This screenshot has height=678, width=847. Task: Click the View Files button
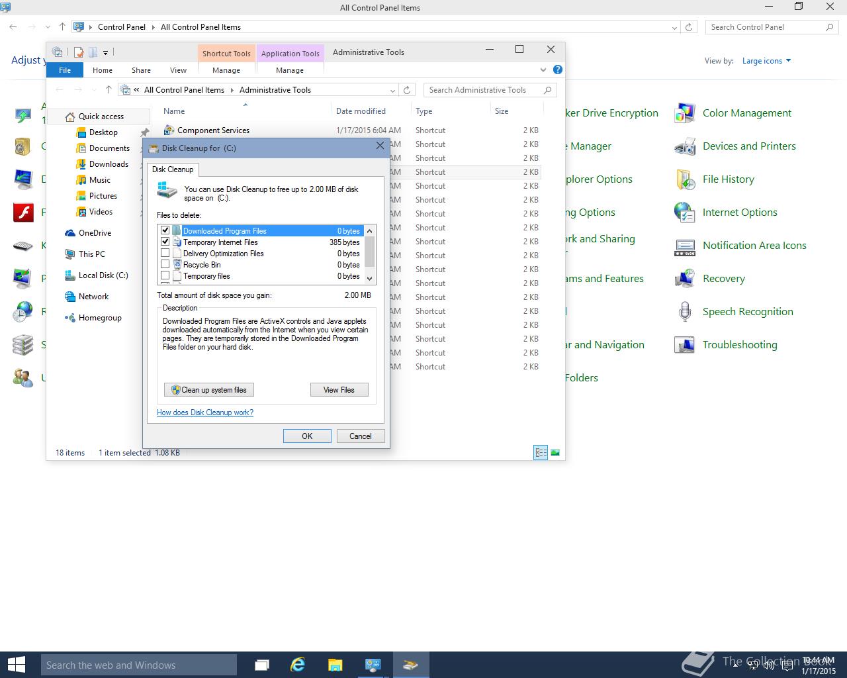(x=339, y=390)
